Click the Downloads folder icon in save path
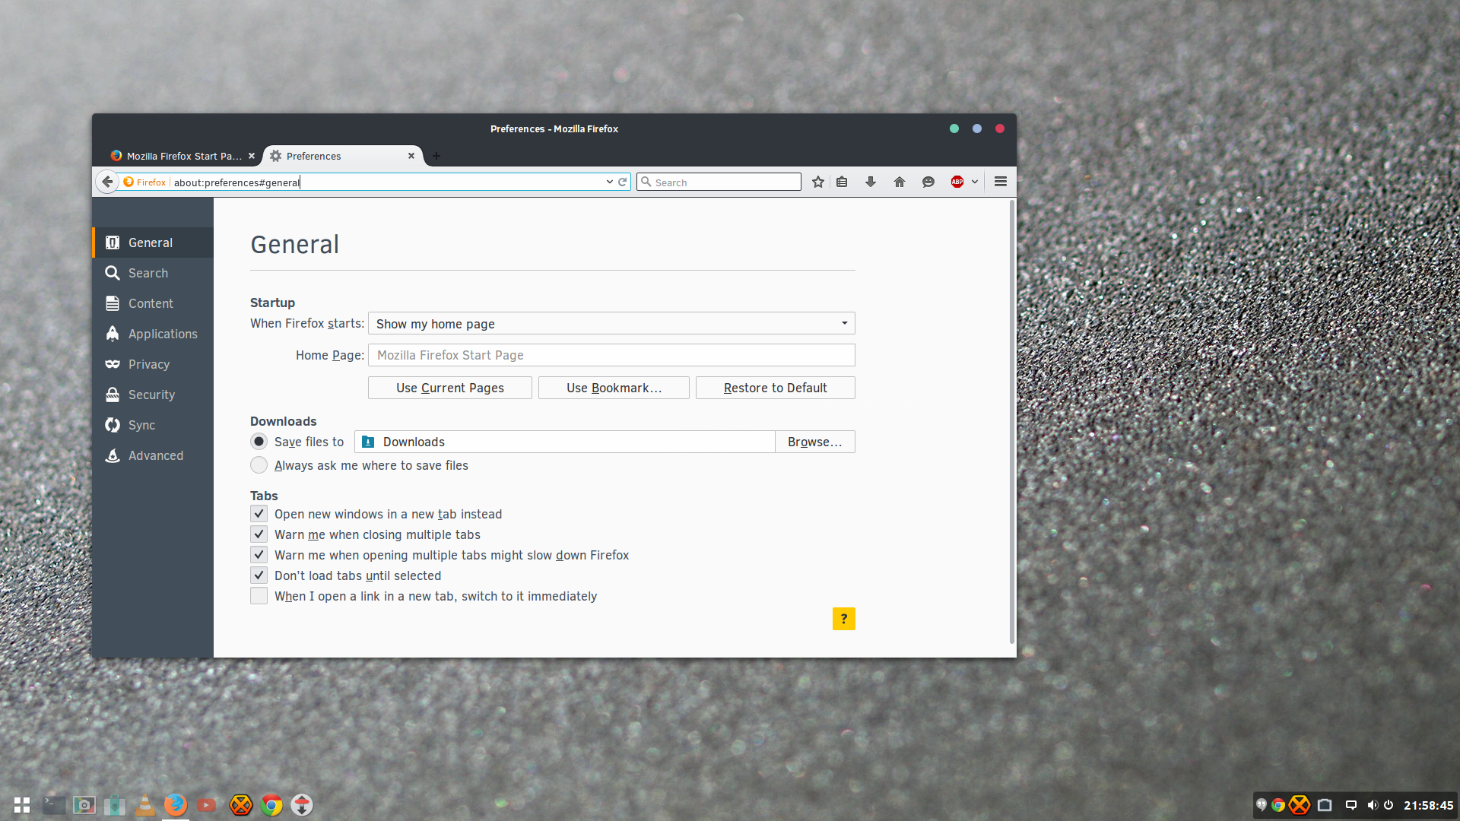The width and height of the screenshot is (1460, 821). pyautogui.click(x=368, y=442)
